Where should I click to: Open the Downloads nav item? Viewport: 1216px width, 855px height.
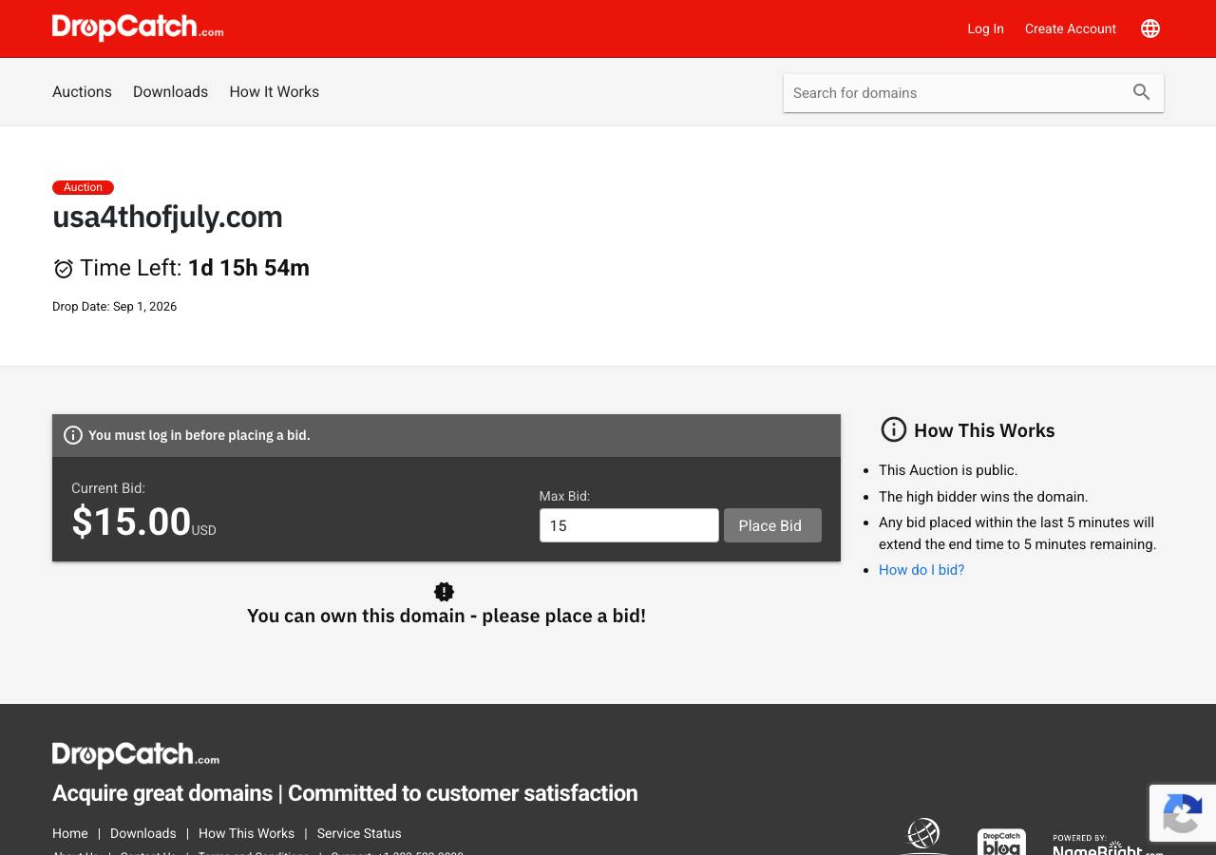pos(170,92)
